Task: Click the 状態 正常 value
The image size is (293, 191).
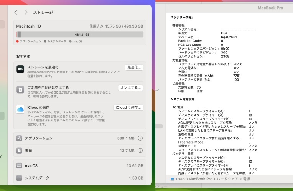Action: point(200,91)
